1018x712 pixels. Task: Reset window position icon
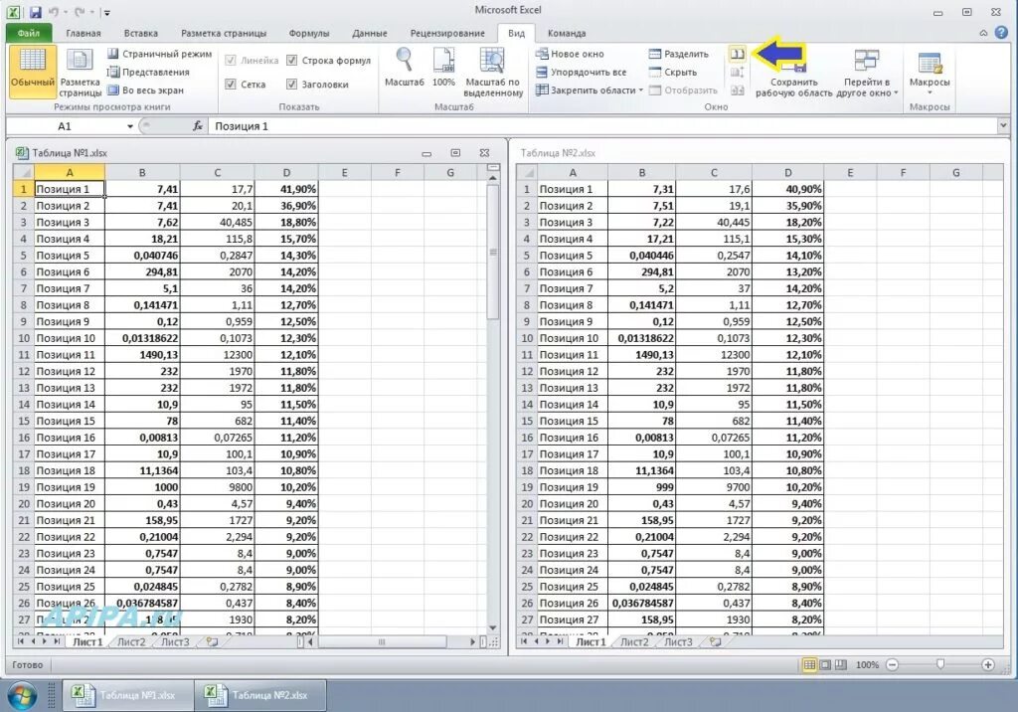pos(737,90)
